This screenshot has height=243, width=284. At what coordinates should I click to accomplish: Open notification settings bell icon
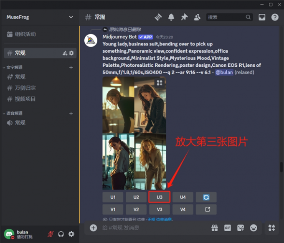click(x=171, y=17)
